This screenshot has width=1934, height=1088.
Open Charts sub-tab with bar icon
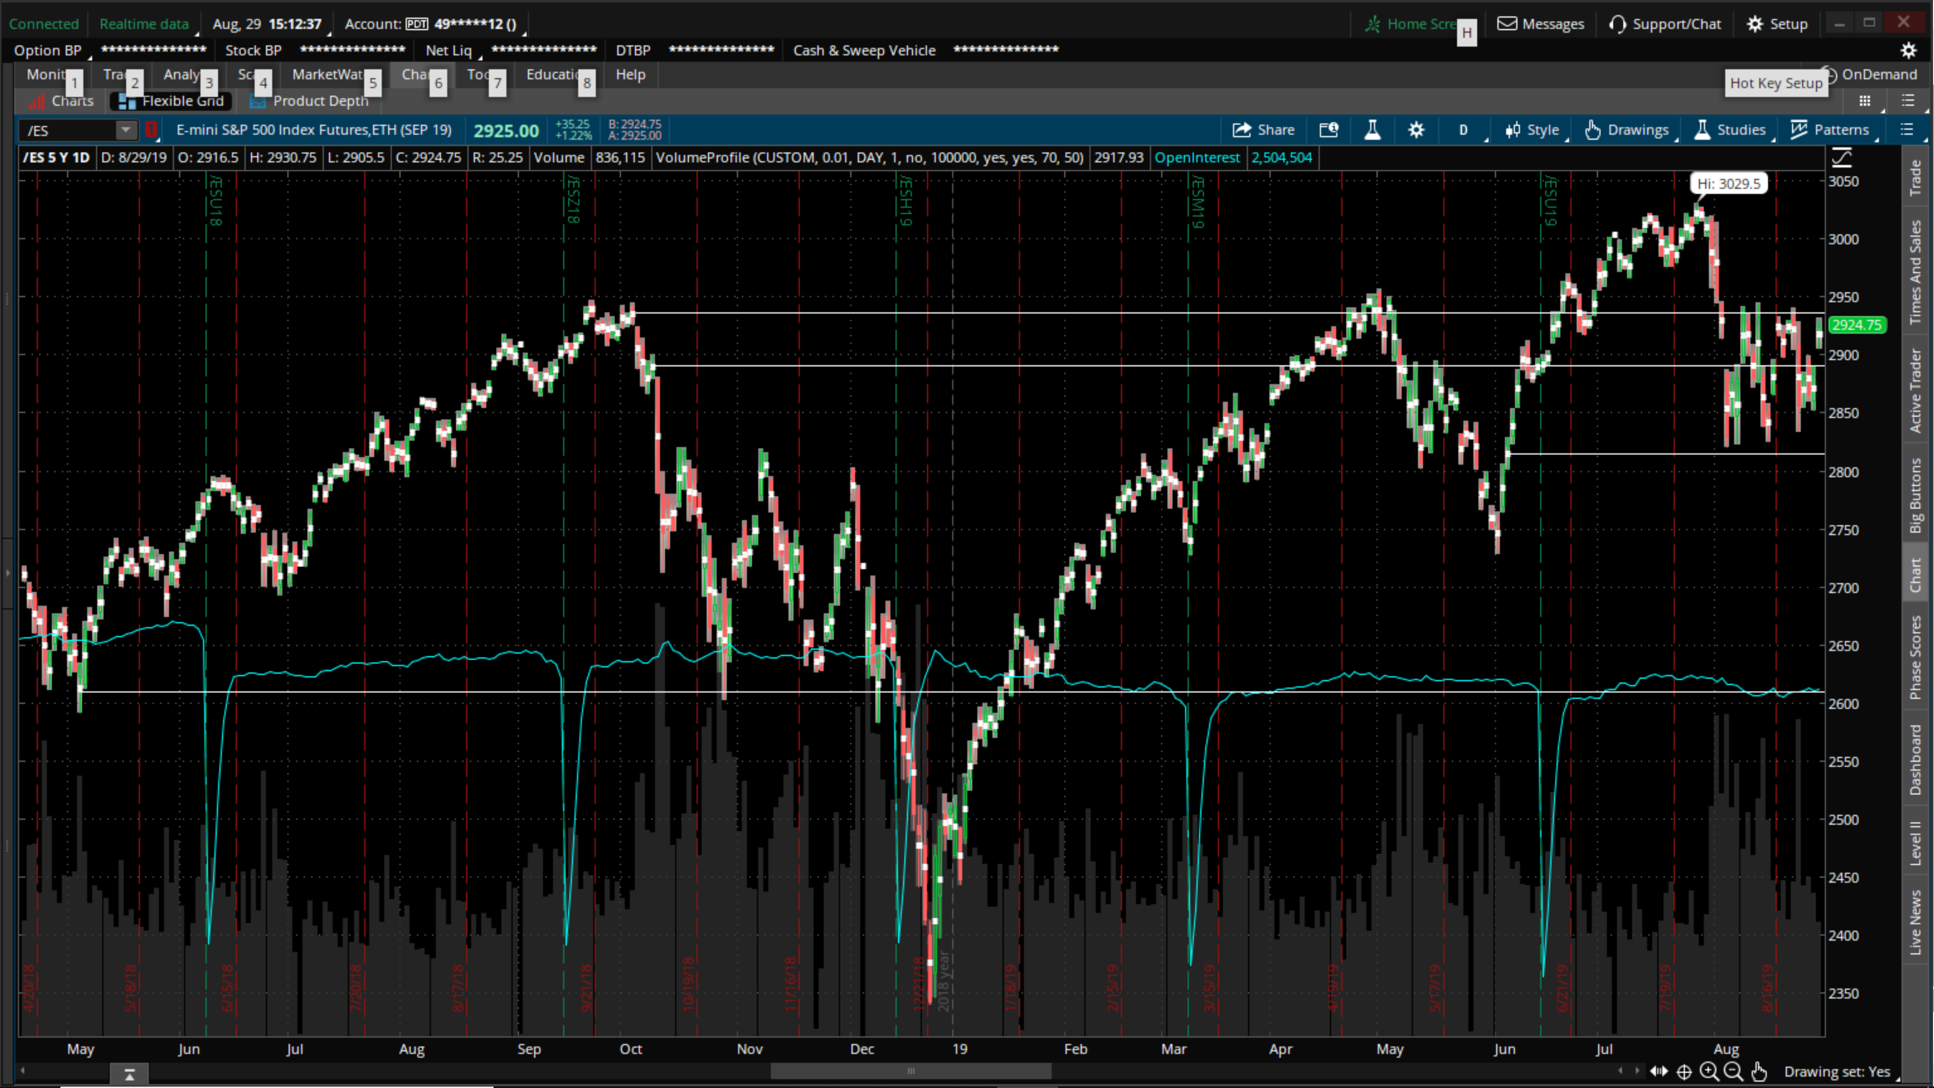tap(61, 101)
